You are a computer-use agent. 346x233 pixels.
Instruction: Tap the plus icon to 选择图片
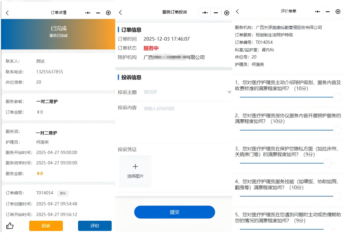tap(135, 167)
